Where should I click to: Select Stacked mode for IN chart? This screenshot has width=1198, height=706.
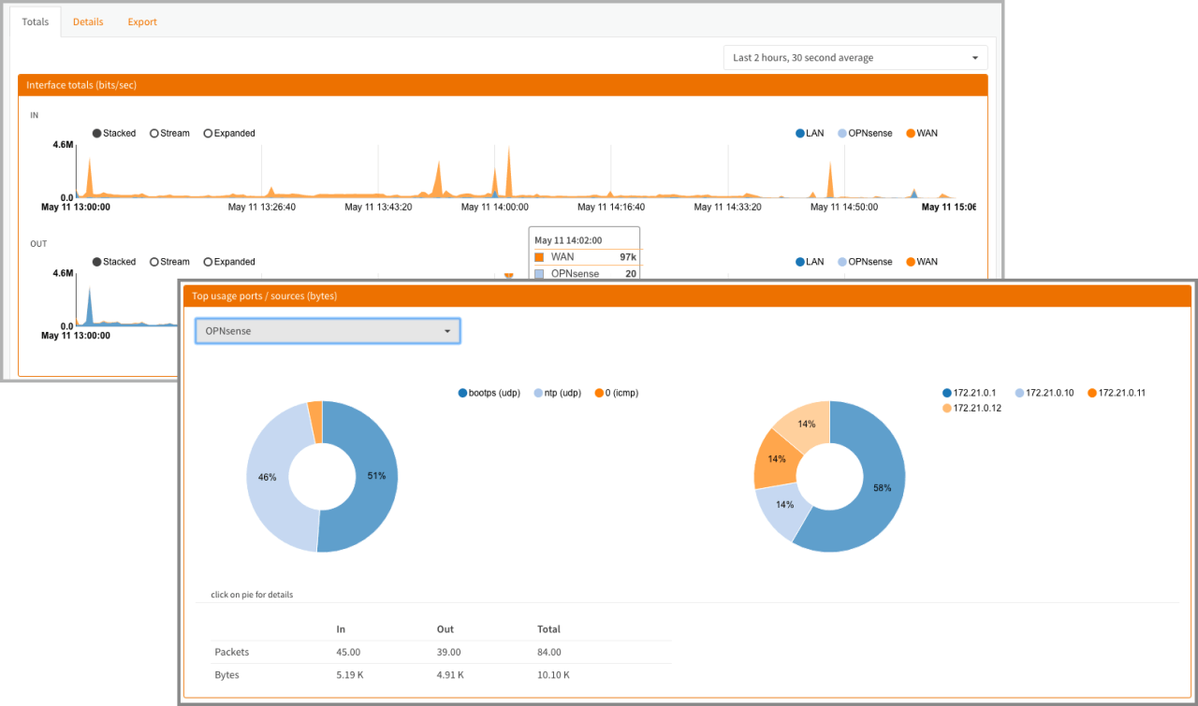[x=113, y=134]
